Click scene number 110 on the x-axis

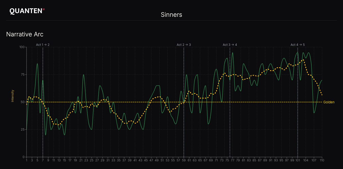[x=322, y=161]
